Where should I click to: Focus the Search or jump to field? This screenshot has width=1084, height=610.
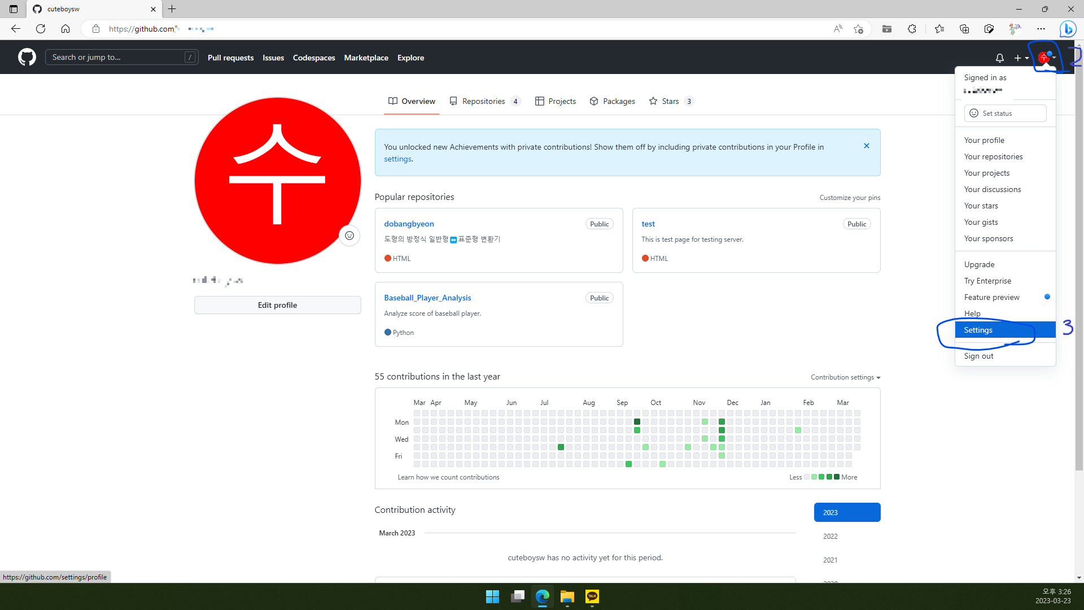121,57
